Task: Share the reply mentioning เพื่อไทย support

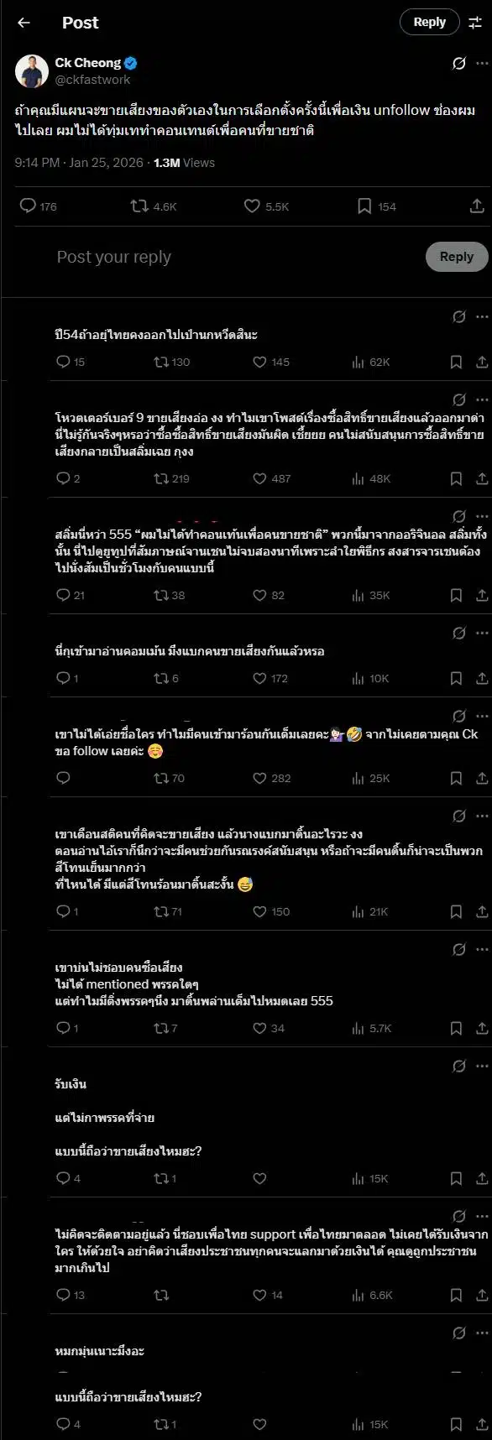Action: point(481,1295)
